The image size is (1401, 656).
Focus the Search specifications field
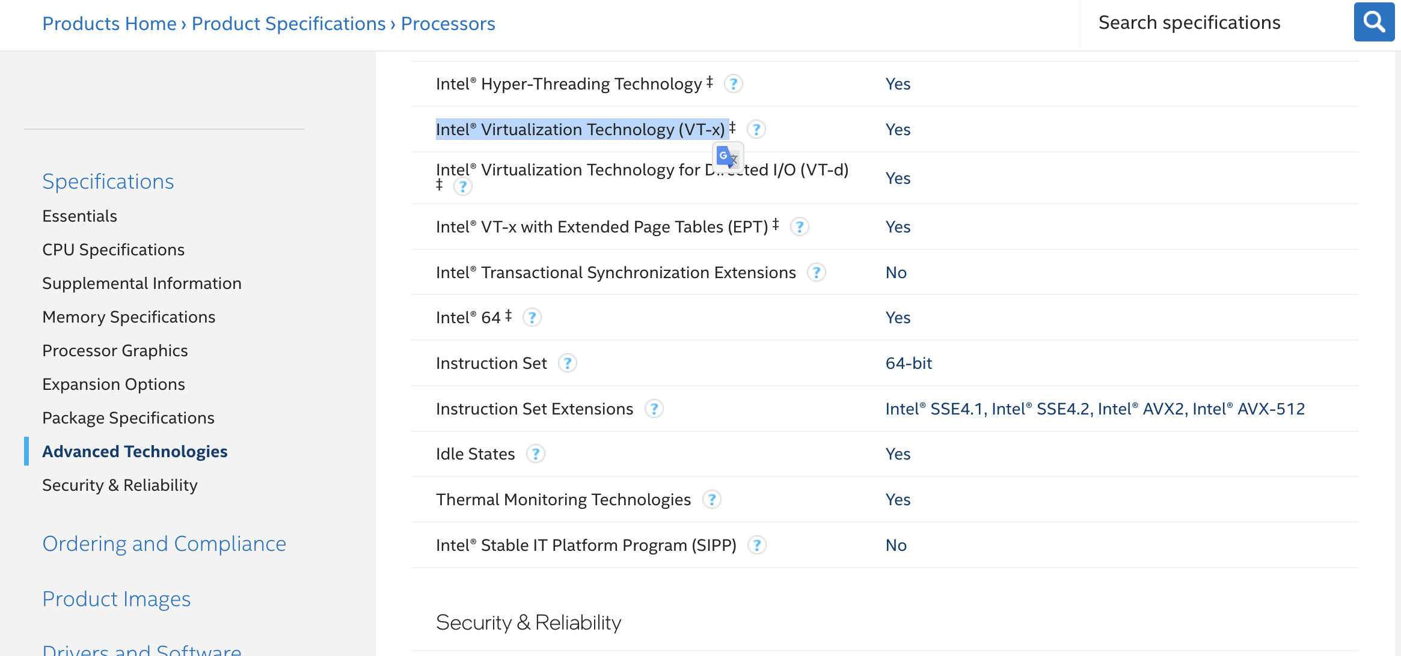pyautogui.click(x=1215, y=22)
